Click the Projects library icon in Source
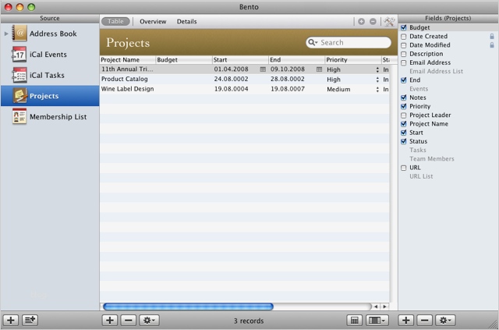499x330 pixels. pyautogui.click(x=19, y=95)
